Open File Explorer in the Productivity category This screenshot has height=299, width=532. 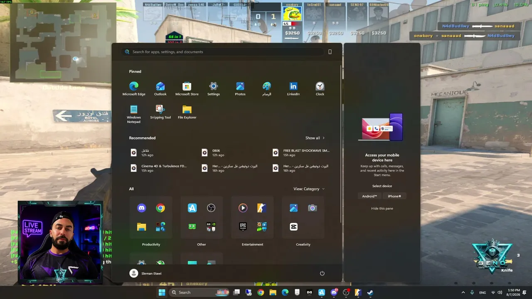(x=142, y=227)
